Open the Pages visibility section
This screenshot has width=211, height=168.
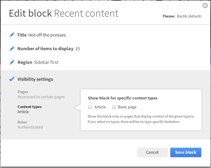(x=23, y=92)
